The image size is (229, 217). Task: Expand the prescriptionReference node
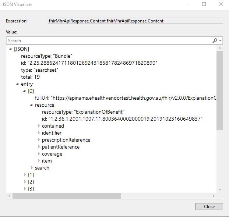[39, 140]
